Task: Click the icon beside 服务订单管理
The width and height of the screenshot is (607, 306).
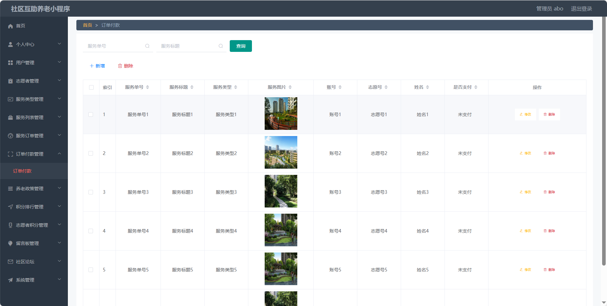Action: (10, 136)
